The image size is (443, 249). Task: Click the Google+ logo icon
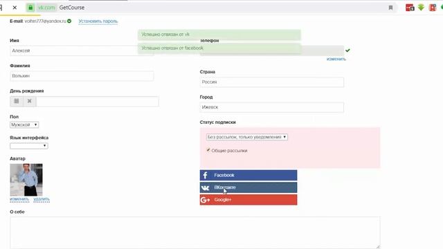coord(205,200)
